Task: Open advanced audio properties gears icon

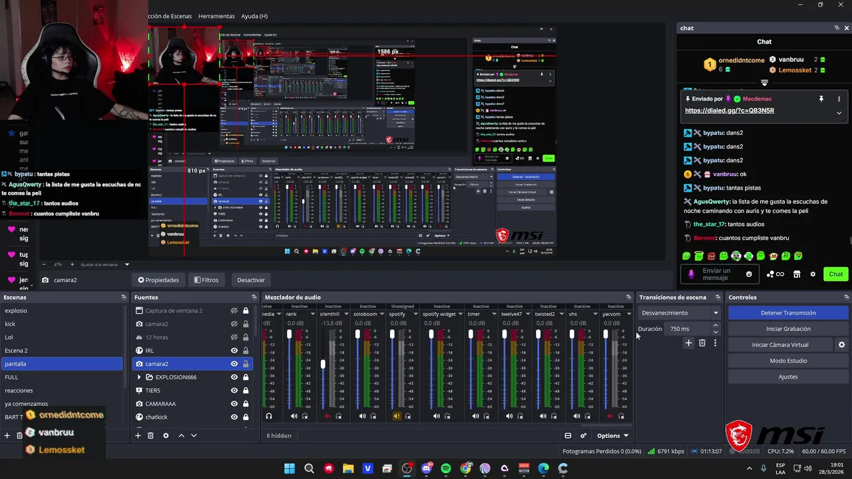Action: tap(583, 436)
